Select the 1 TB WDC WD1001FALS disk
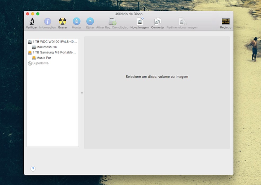 coord(54,42)
